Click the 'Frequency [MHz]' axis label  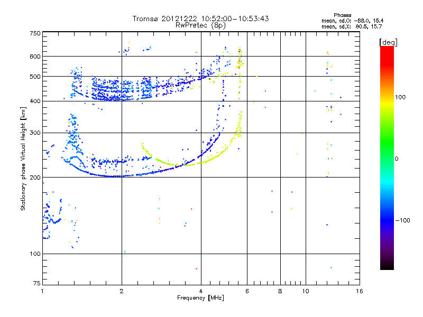(200, 298)
